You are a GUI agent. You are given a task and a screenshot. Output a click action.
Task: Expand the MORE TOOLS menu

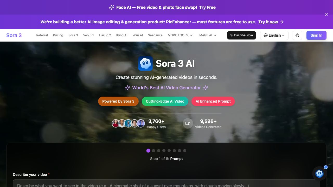(180, 35)
